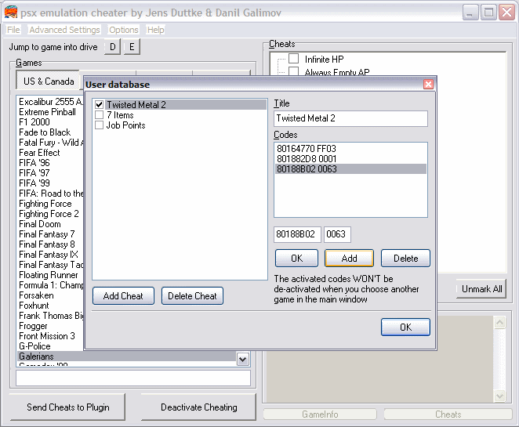
Task: Select Final Fantasy 8 in games list
Action: point(47,244)
